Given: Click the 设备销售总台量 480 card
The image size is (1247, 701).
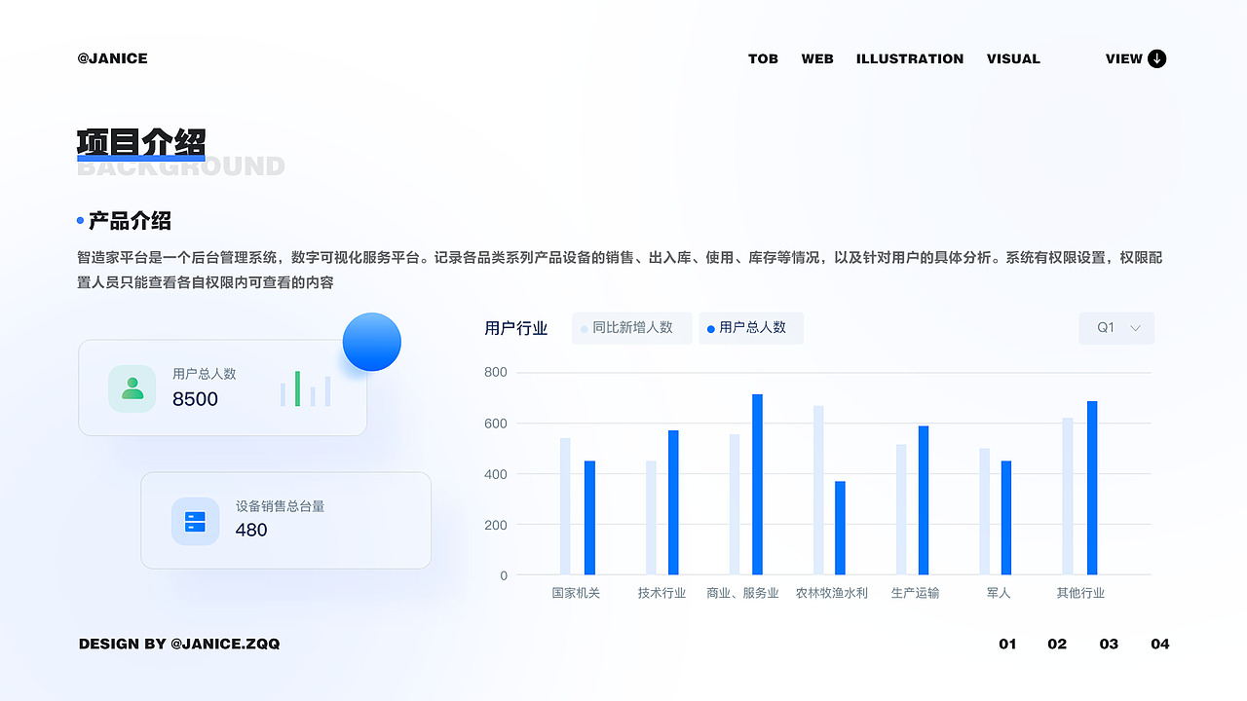Looking at the screenshot, I should (285, 520).
